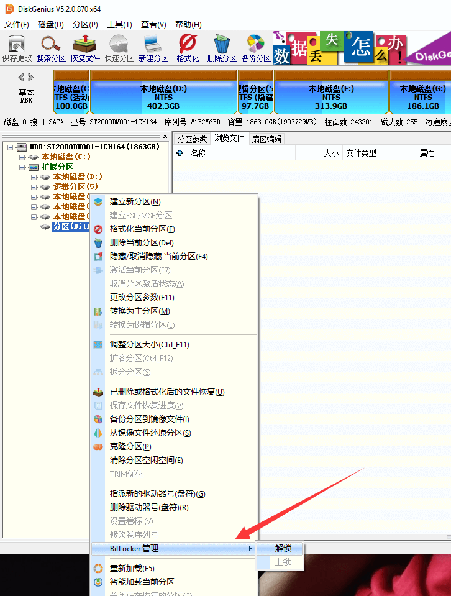Choose 解锁 (Unlock) in the BitLocker submenu
451x596 pixels.
pos(283,548)
